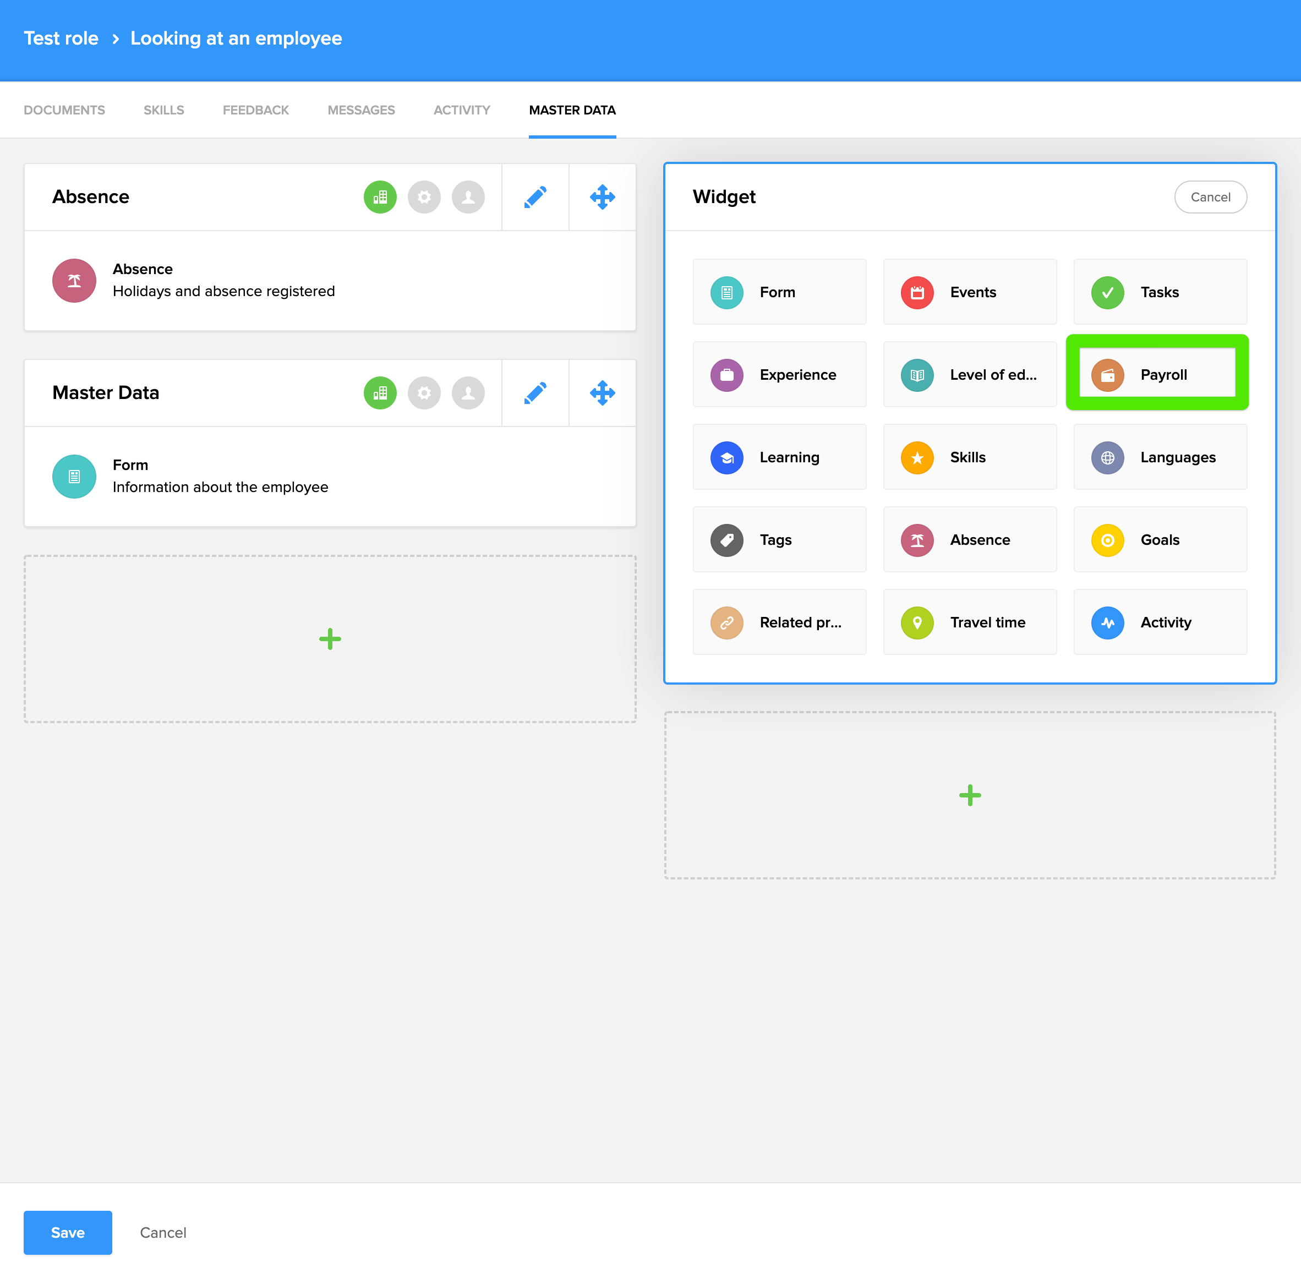Viewport: 1301px width, 1279px height.
Task: Select the Goals widget tile
Action: pyautogui.click(x=1159, y=540)
